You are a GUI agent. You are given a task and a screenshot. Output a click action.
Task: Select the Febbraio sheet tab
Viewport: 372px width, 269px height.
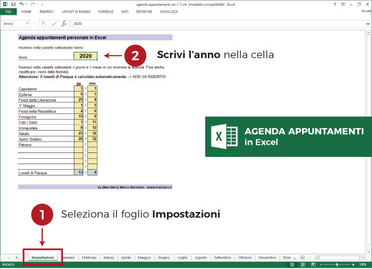coord(89,257)
